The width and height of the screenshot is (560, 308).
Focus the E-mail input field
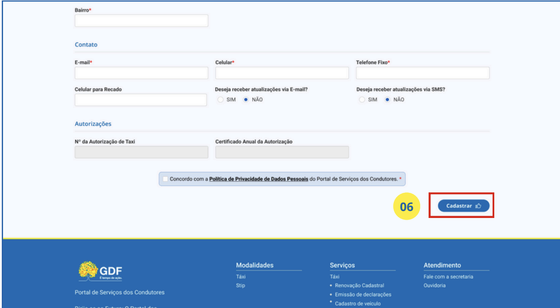(141, 73)
